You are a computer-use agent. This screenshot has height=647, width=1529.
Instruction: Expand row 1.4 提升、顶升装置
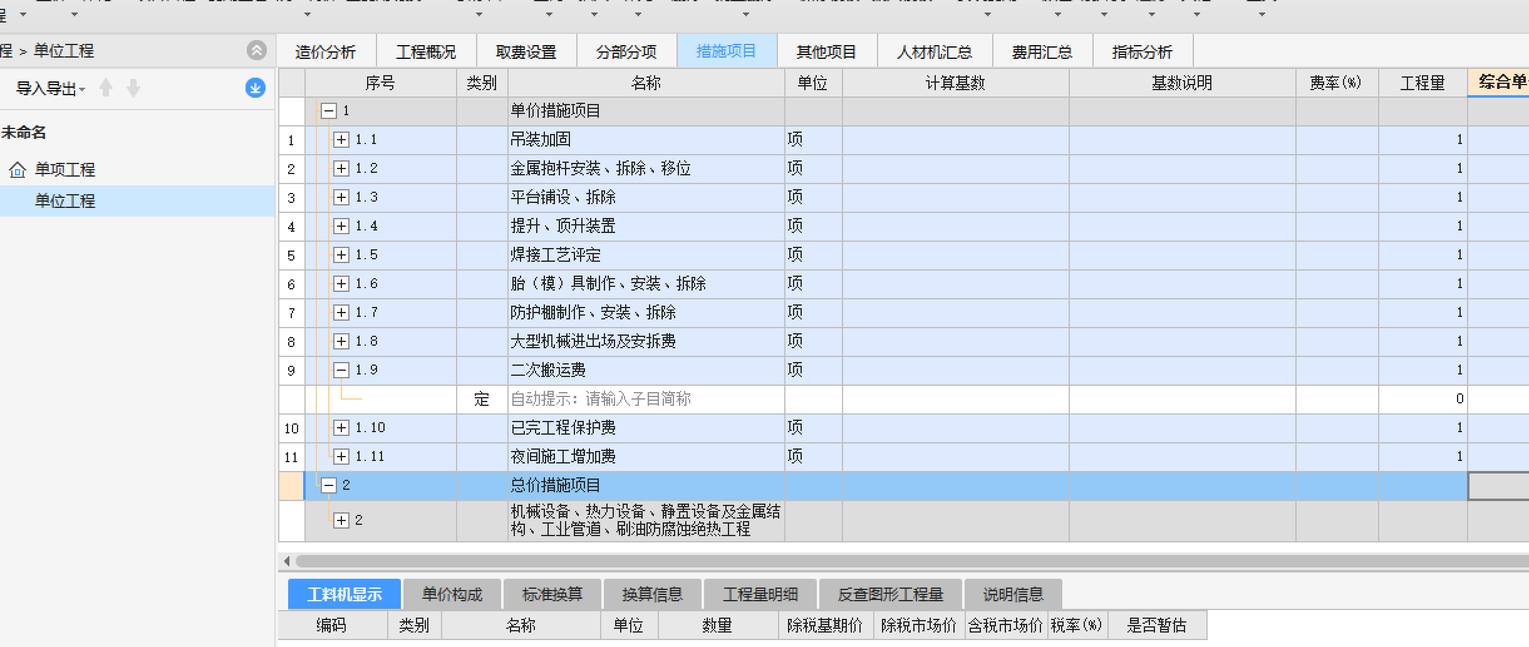coord(341,226)
